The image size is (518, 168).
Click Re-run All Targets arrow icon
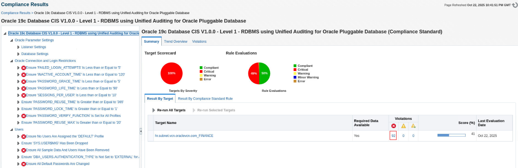coord(154,110)
